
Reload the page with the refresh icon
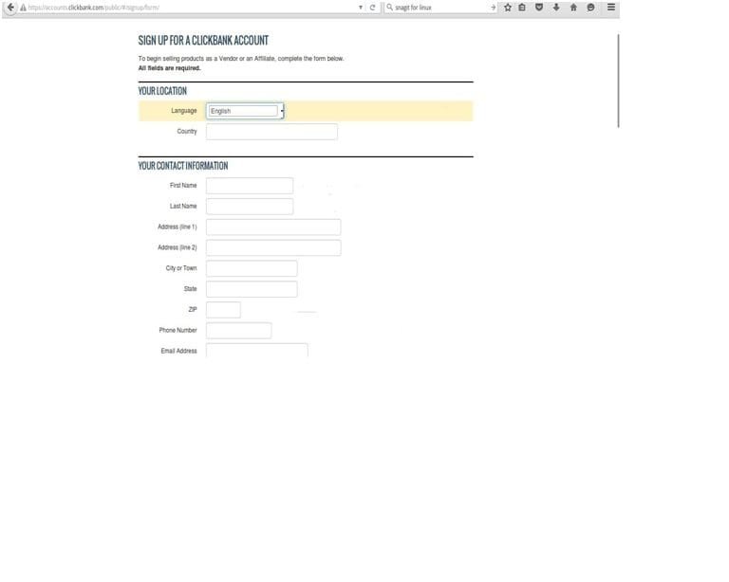coord(372,8)
